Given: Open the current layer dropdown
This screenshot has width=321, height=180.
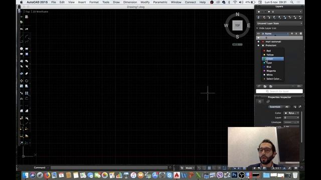Looking at the screenshot, I should [x=279, y=12].
